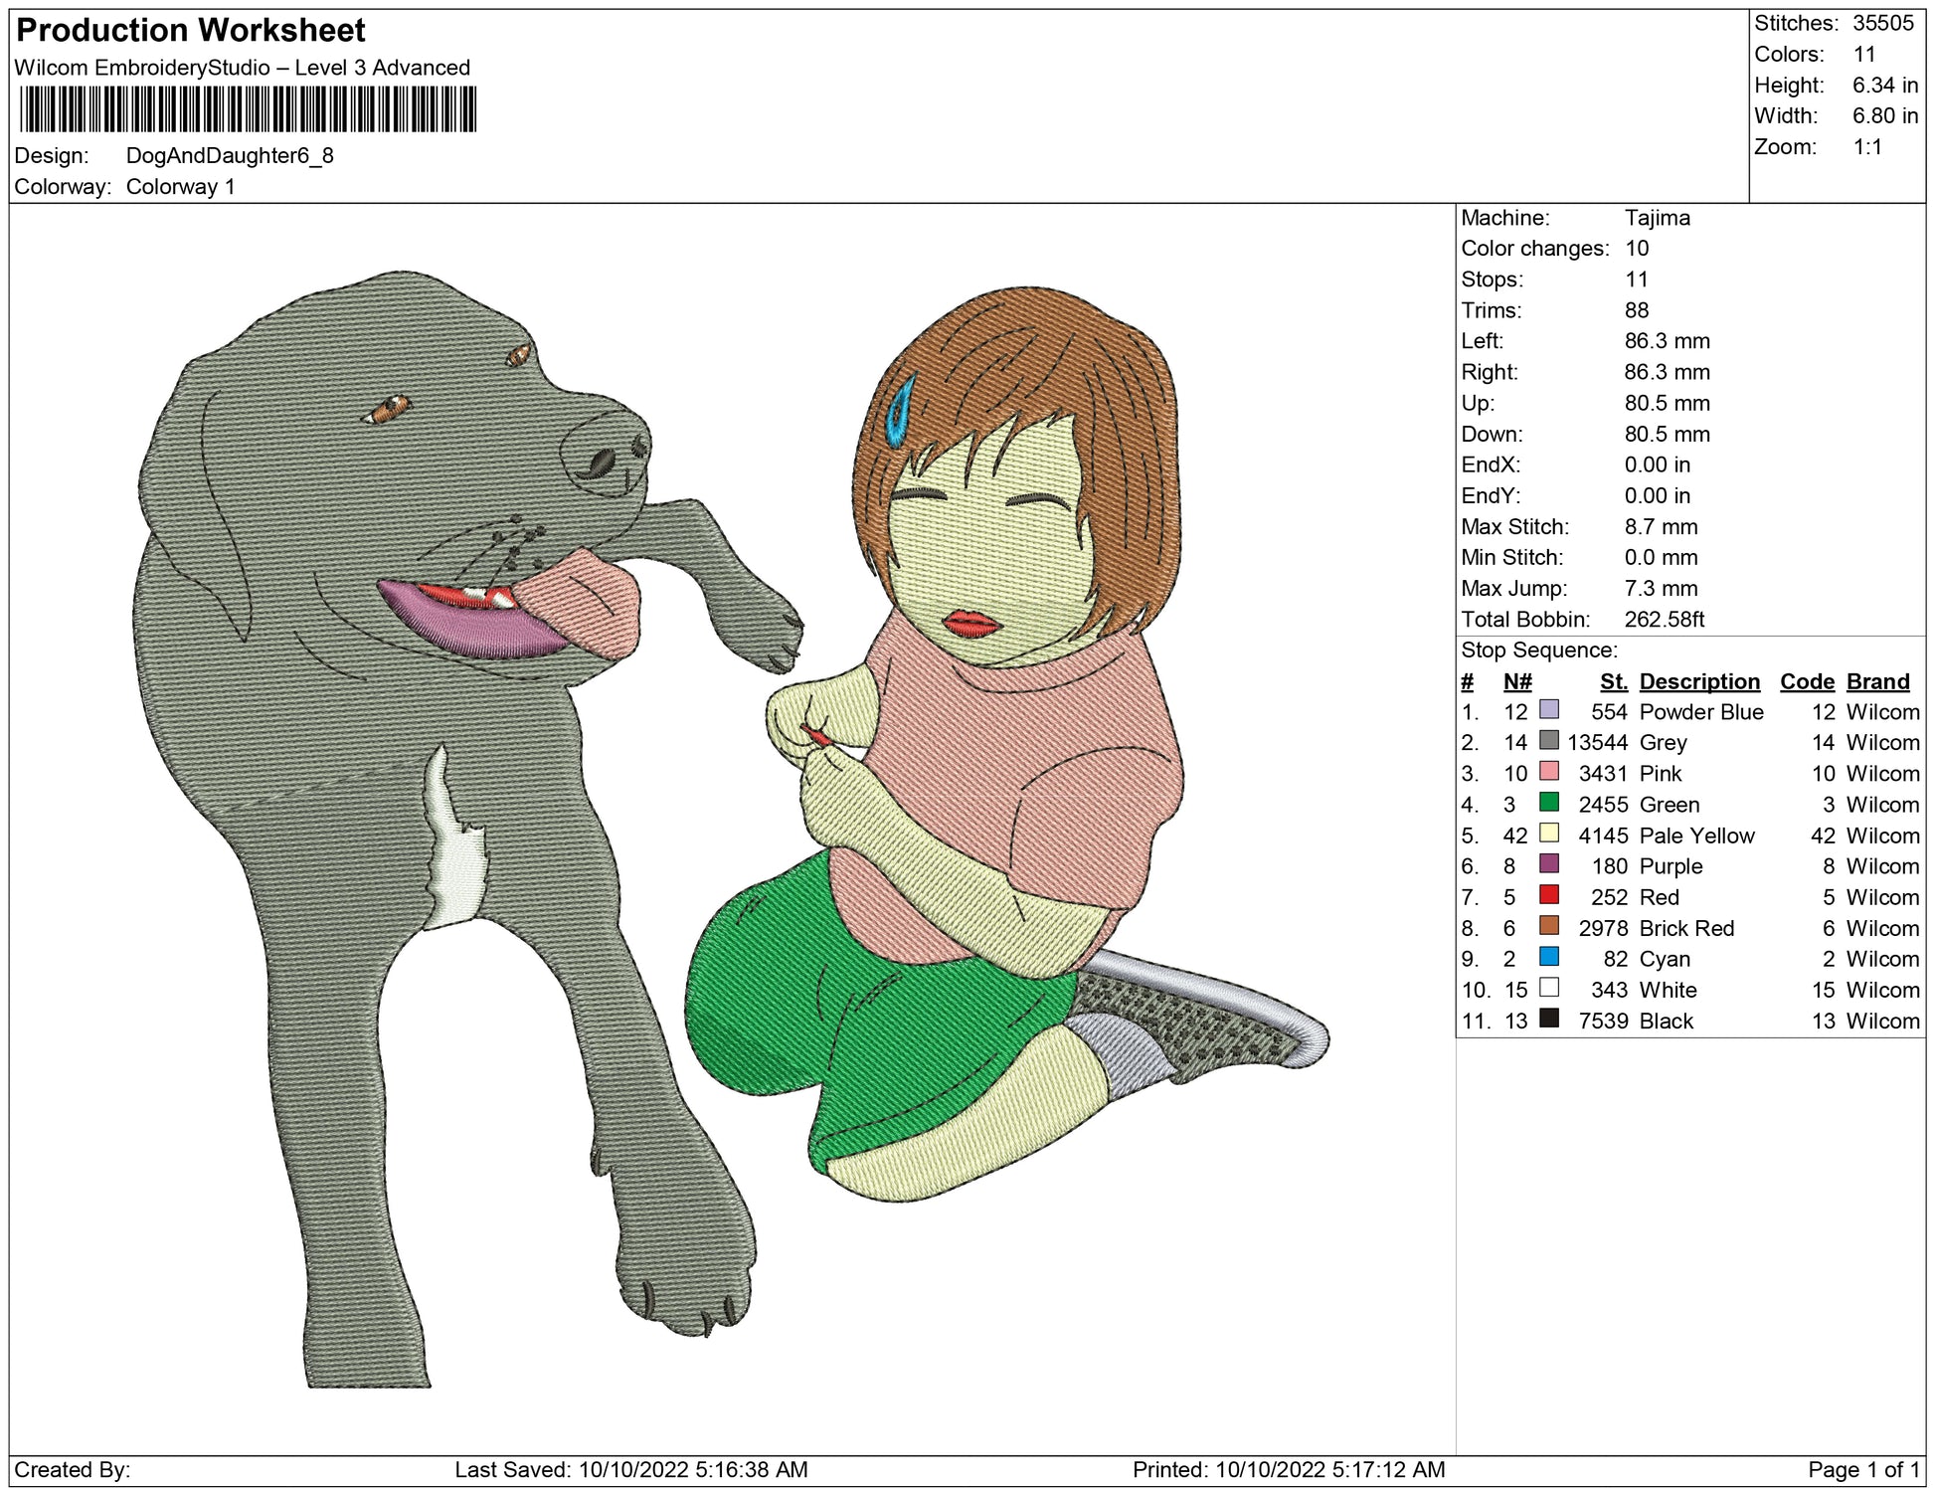Click the St. column header
The width and height of the screenshot is (1935, 1489).
click(x=1613, y=681)
